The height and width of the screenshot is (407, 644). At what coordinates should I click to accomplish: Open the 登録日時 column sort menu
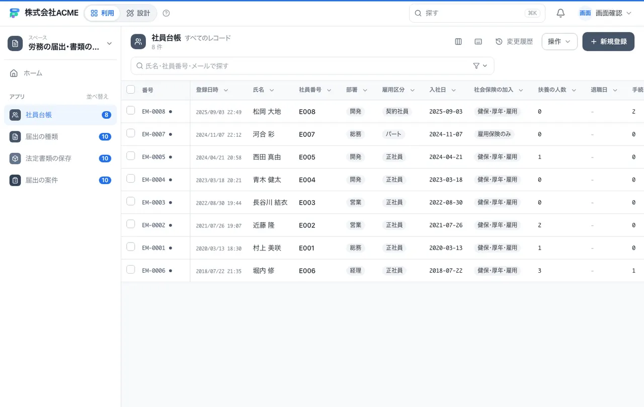coord(226,90)
